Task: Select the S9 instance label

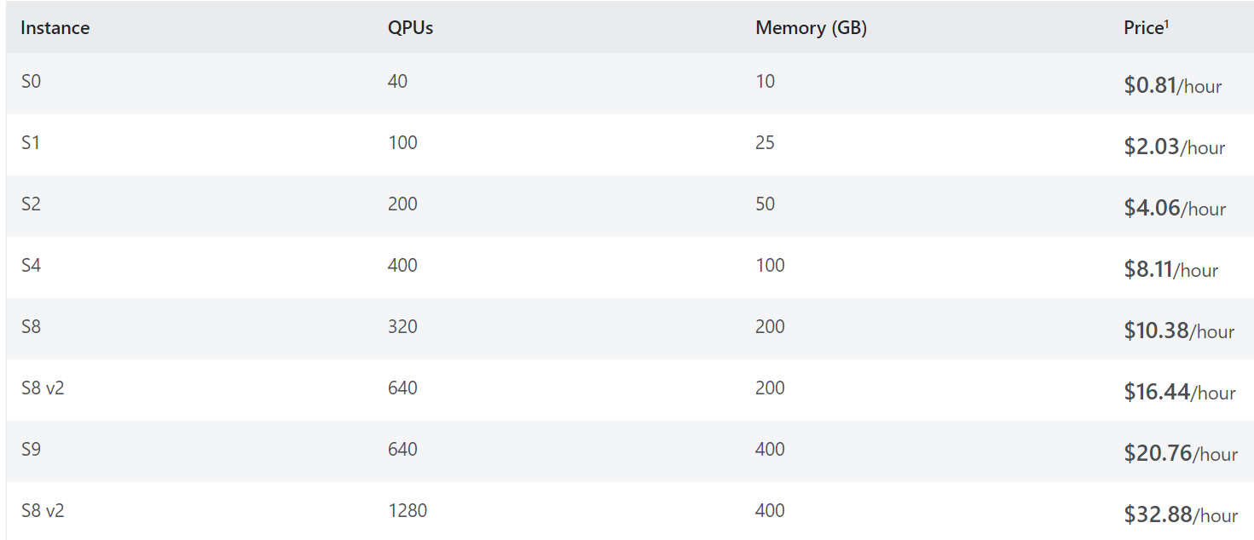Action: pos(31,450)
